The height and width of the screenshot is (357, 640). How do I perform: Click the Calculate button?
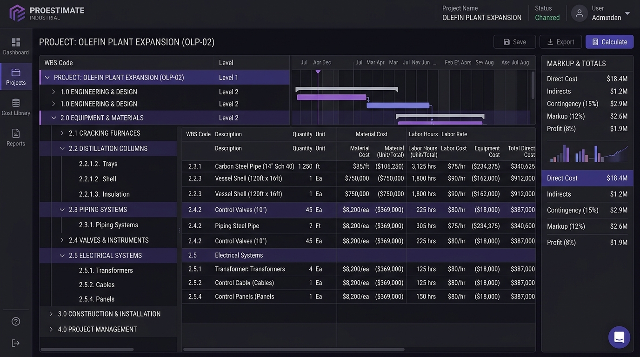coord(609,42)
